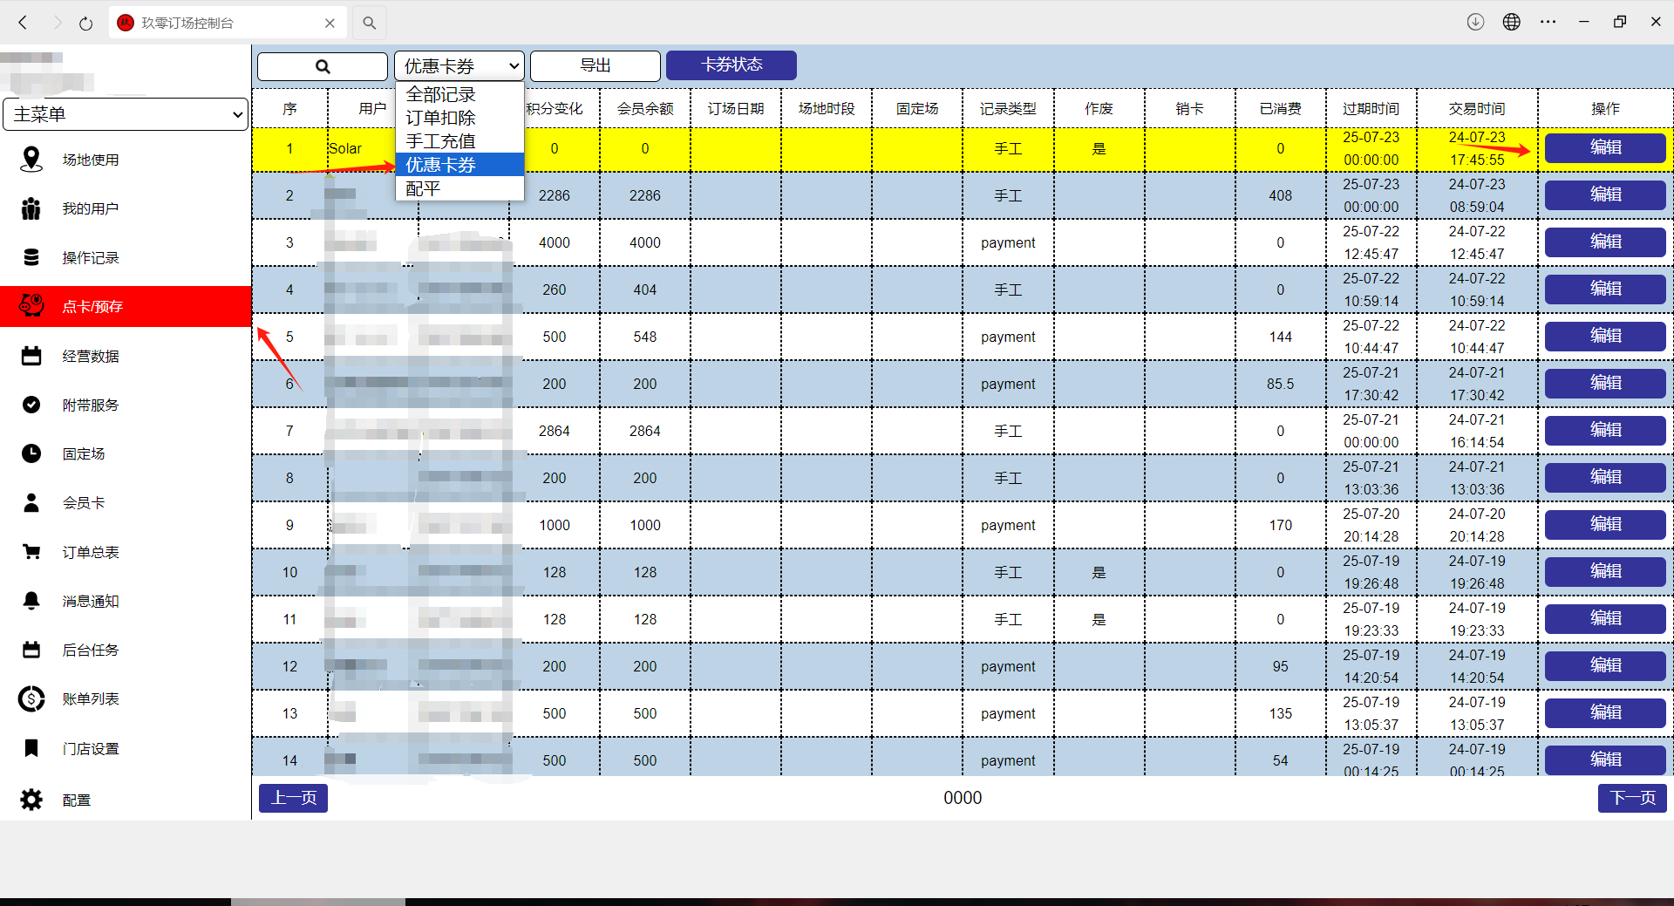Choose 手工充值 in the dropdown list
The height and width of the screenshot is (906, 1674).
coord(441,141)
